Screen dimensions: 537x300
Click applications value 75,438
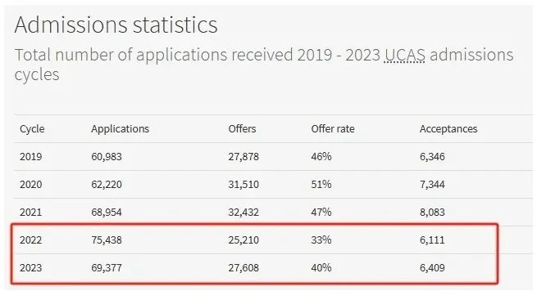[x=107, y=240]
